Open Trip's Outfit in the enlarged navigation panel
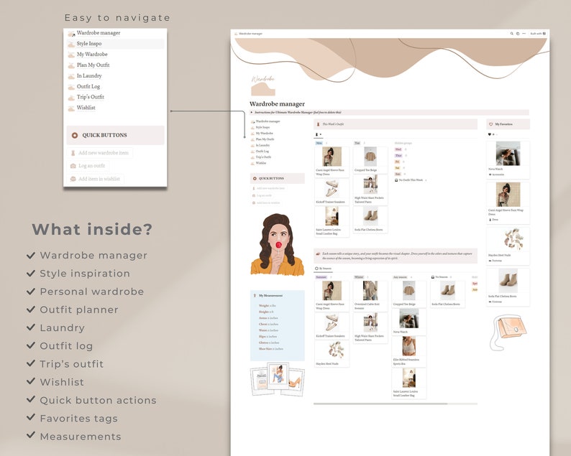 91,97
